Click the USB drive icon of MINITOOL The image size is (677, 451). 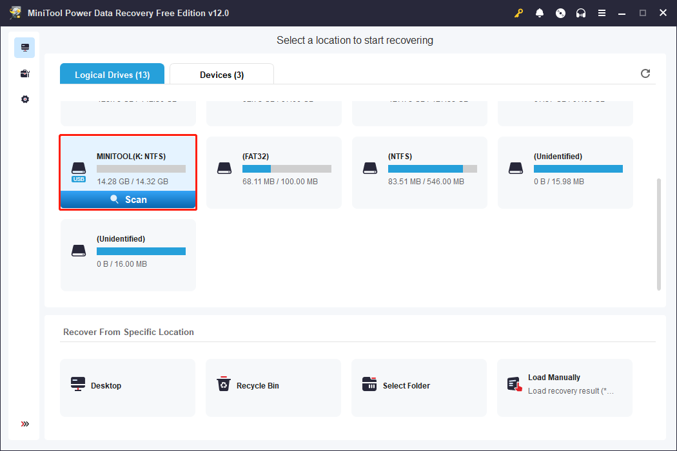79,172
